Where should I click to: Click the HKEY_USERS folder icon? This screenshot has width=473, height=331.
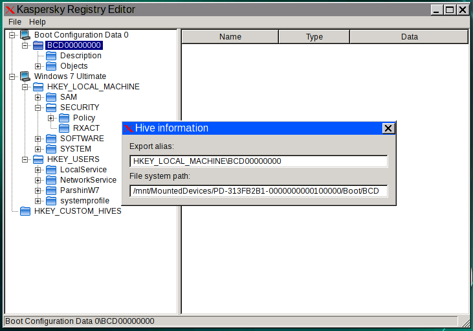click(x=38, y=159)
